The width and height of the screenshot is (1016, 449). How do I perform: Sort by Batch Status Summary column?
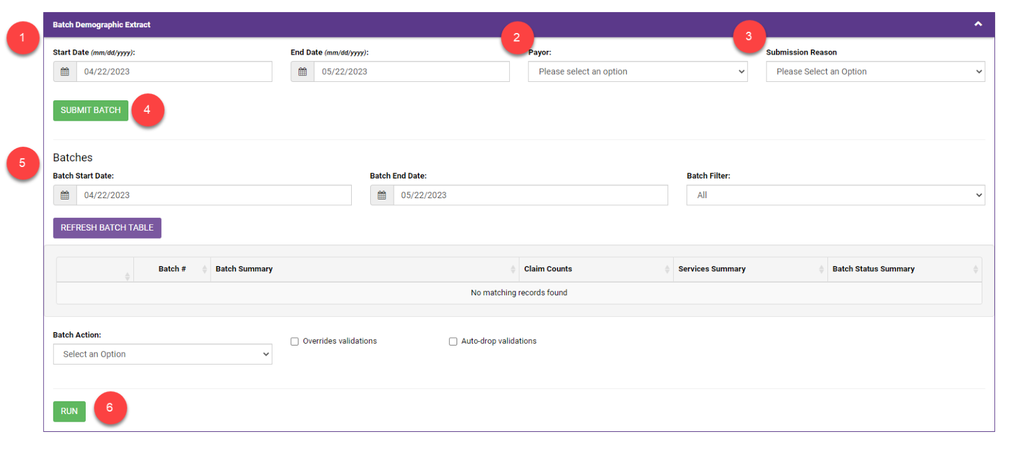click(x=873, y=269)
